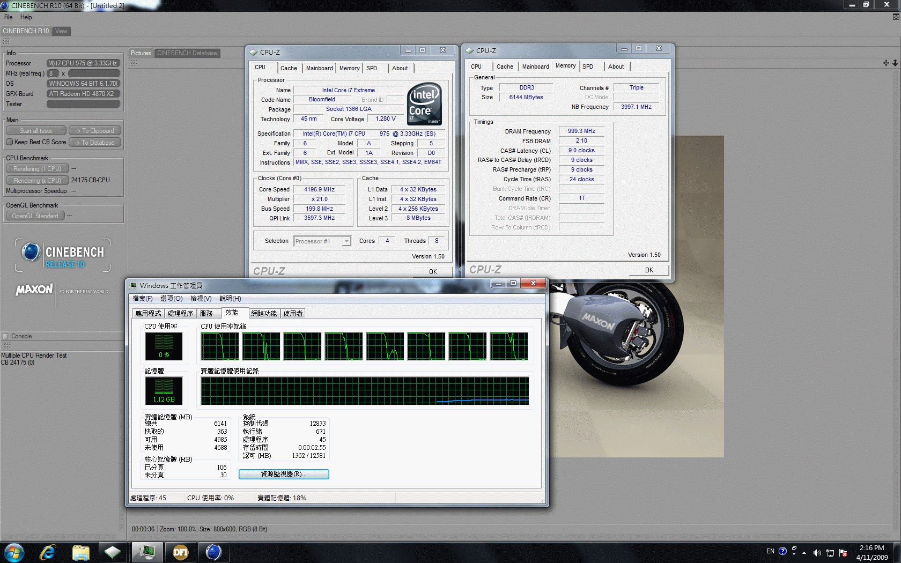Switch to 處理程序 tab in Task Manager
This screenshot has width=901, height=563.
[x=180, y=314]
